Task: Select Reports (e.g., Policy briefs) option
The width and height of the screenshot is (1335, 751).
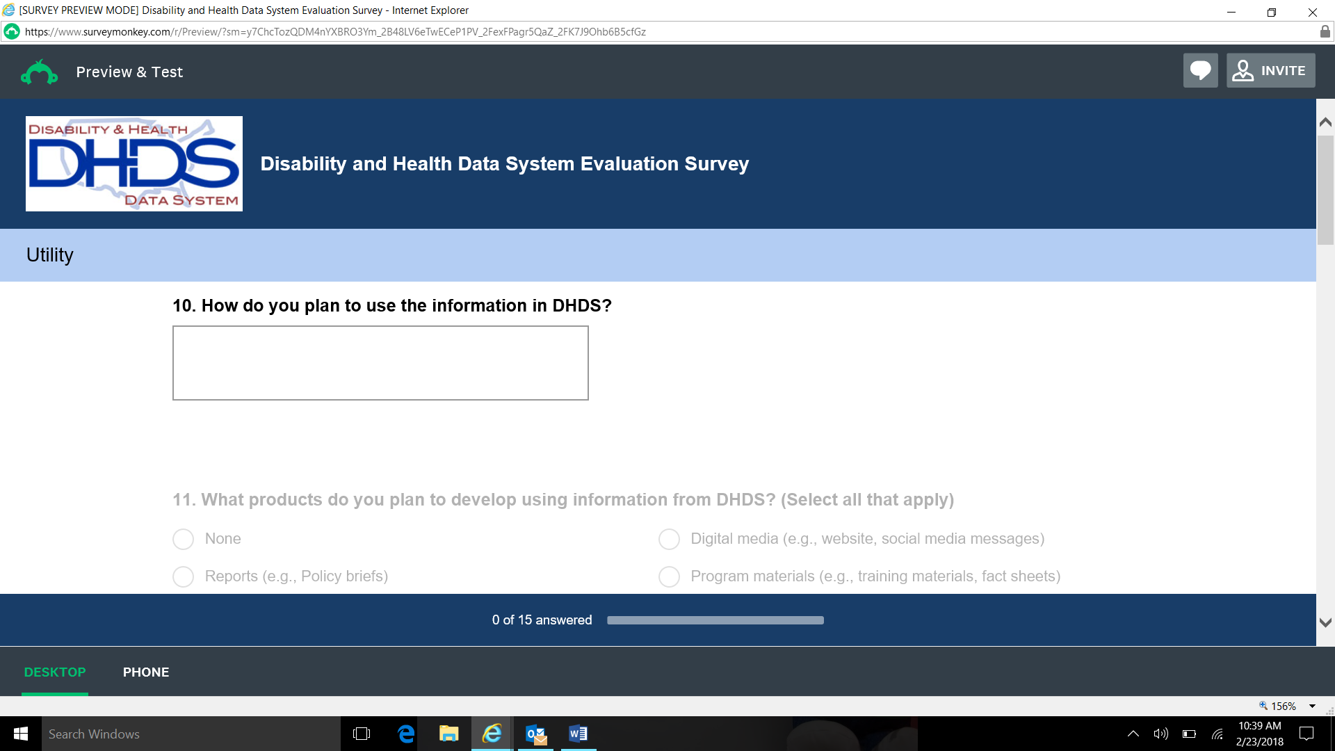Action: (184, 576)
